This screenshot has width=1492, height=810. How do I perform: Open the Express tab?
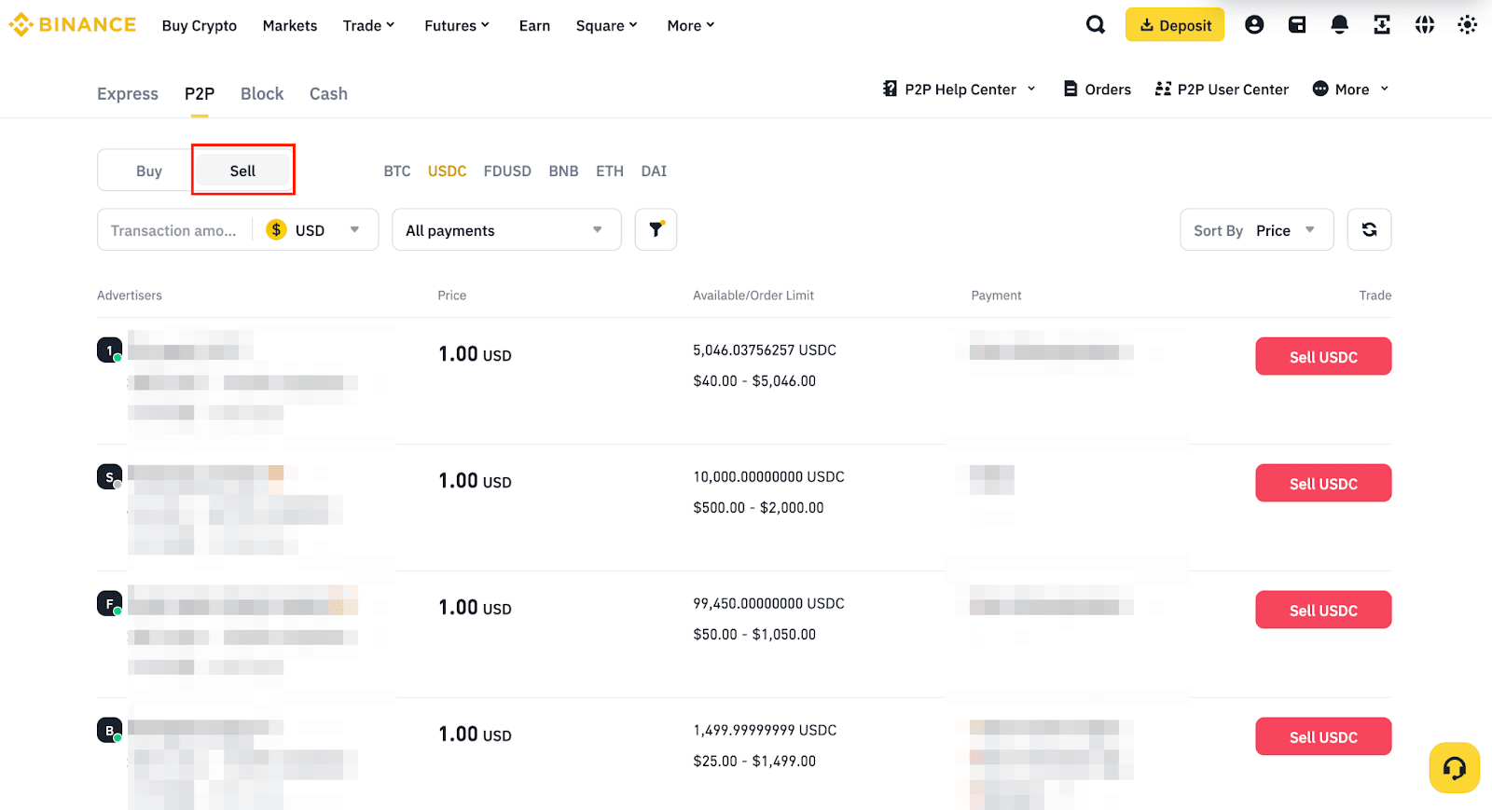point(128,93)
